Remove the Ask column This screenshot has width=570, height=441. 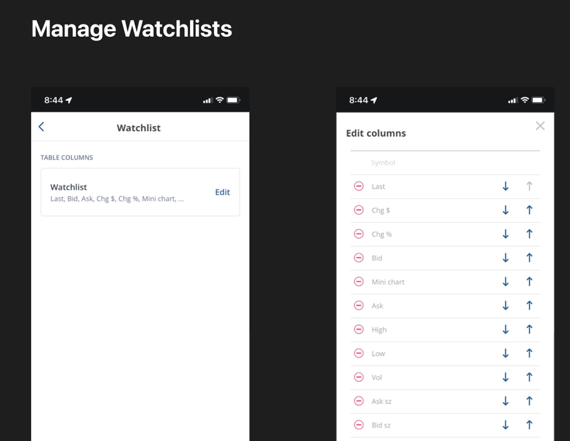(359, 306)
